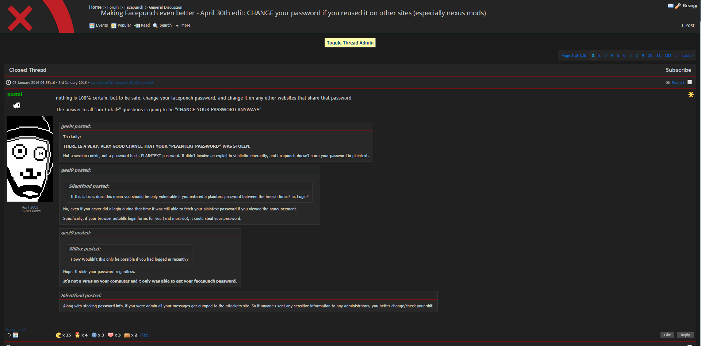This screenshot has height=346, width=701.
Task: Go to page 2 of the thread
Action: point(599,55)
